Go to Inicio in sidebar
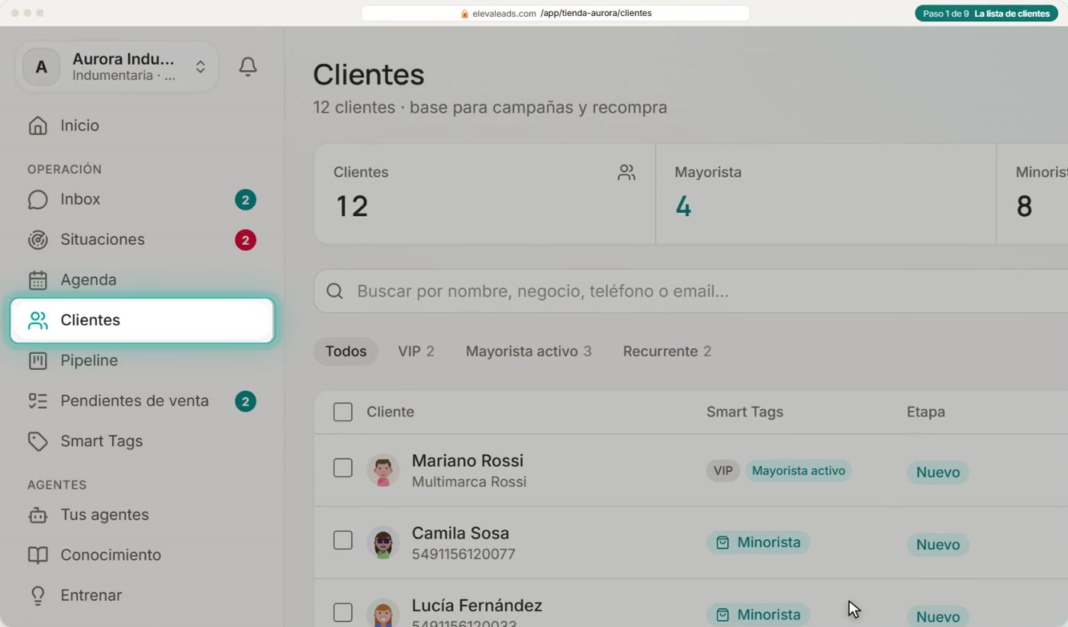1068x627 pixels. pos(79,126)
